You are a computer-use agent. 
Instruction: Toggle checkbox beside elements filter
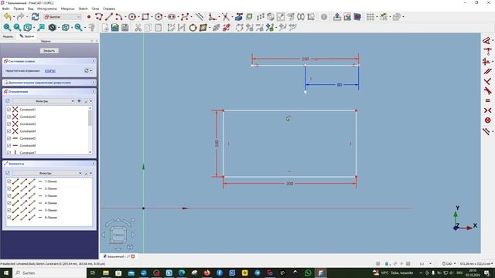coord(8,173)
